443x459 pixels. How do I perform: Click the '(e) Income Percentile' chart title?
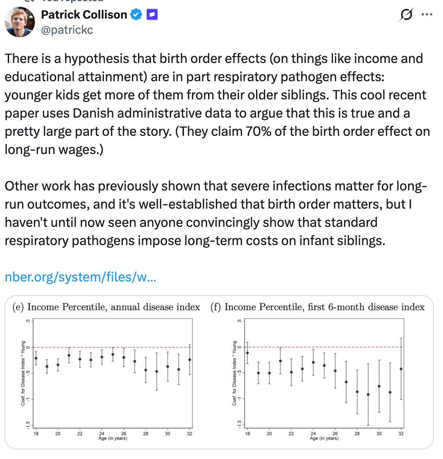click(106, 307)
